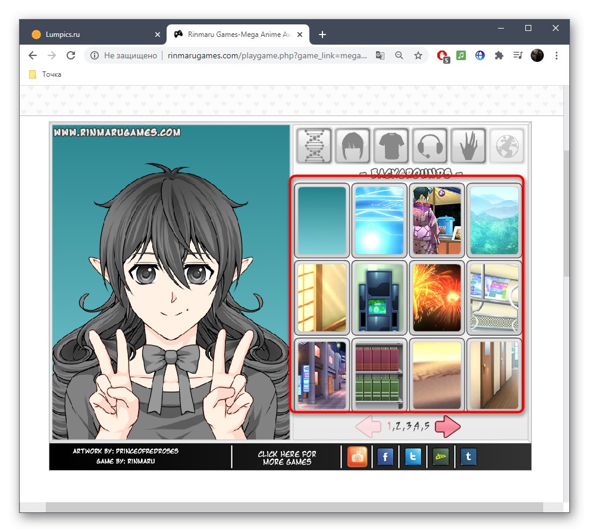
Task: Choose the train interior background
Action: [x=494, y=298]
